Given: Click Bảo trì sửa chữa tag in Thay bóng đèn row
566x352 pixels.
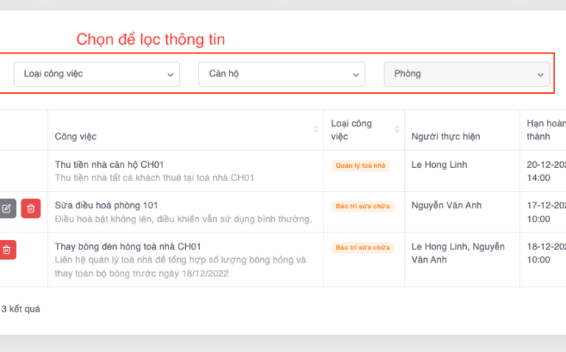Looking at the screenshot, I should coord(362,248).
